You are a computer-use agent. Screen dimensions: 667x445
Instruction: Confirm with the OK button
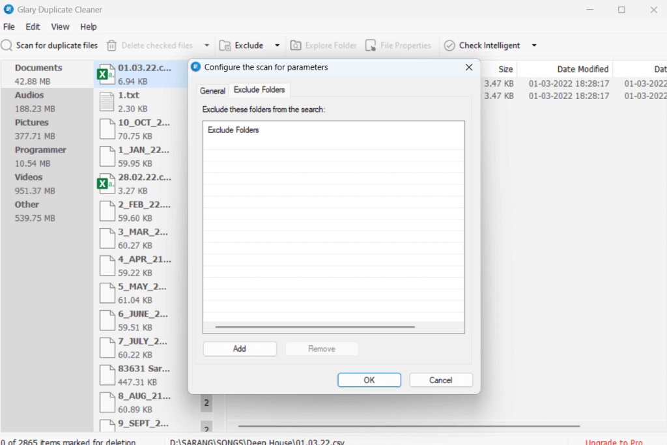click(x=369, y=380)
